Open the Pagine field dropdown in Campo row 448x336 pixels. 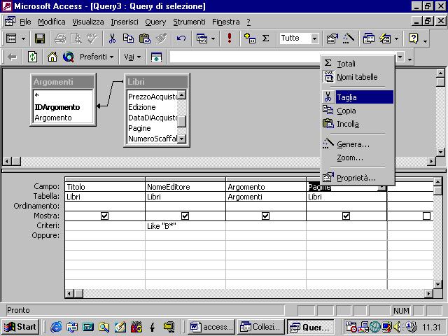[x=382, y=187]
